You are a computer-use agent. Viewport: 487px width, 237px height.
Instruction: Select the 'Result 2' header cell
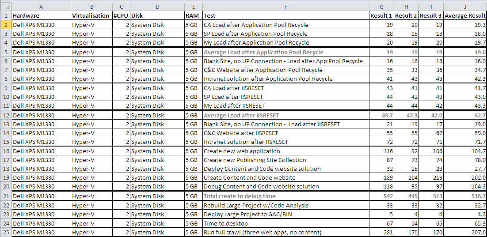[x=406, y=15]
